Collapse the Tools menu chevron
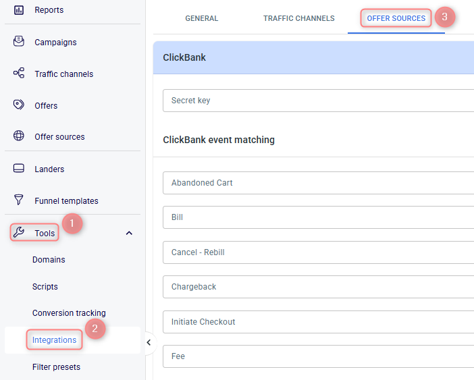The width and height of the screenshot is (474, 380). coord(129,233)
